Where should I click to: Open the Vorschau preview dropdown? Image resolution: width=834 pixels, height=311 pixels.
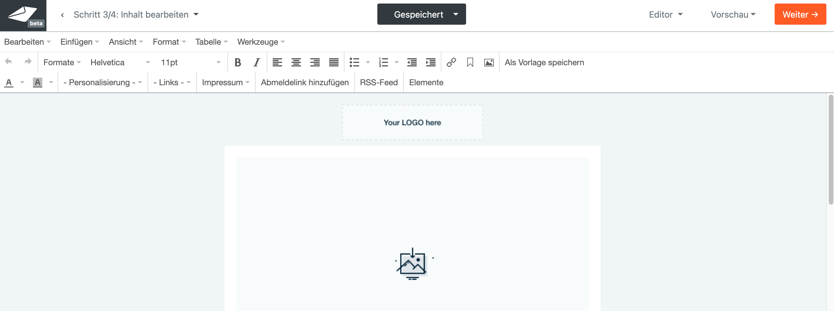coord(733,15)
